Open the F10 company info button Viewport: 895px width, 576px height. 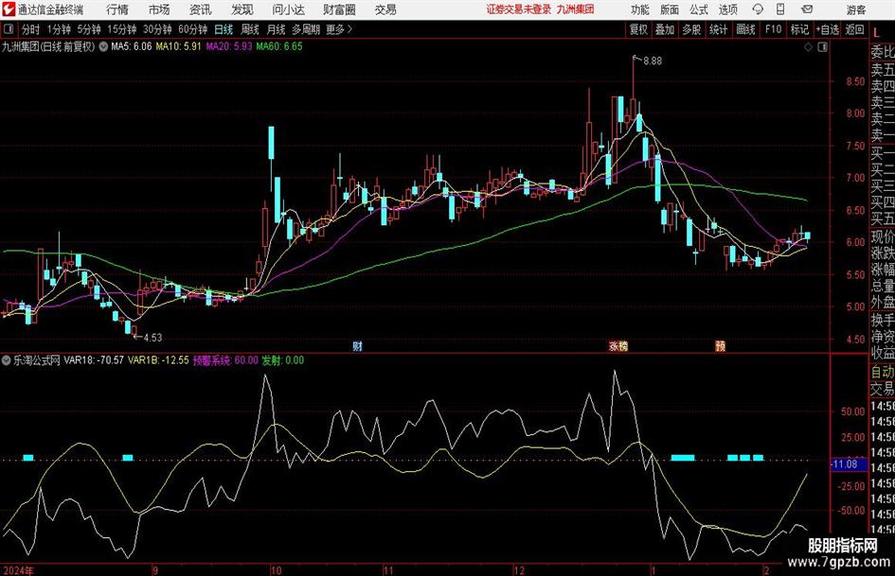click(x=773, y=29)
